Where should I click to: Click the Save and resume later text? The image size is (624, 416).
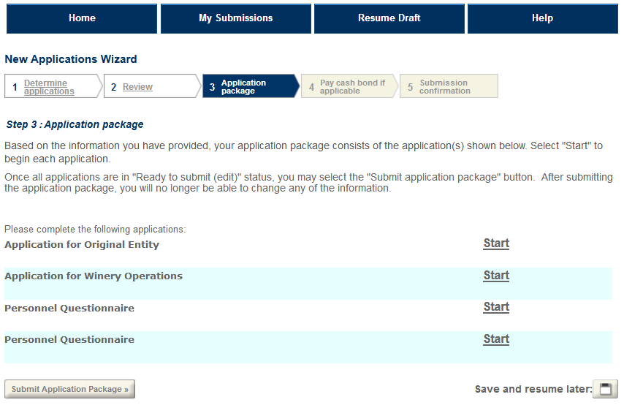coord(533,390)
